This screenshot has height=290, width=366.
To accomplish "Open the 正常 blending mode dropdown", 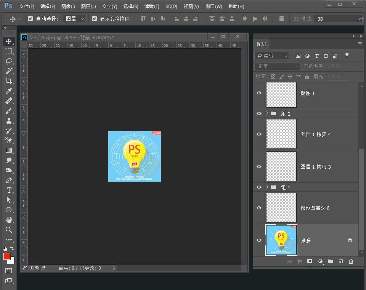I will (x=276, y=66).
